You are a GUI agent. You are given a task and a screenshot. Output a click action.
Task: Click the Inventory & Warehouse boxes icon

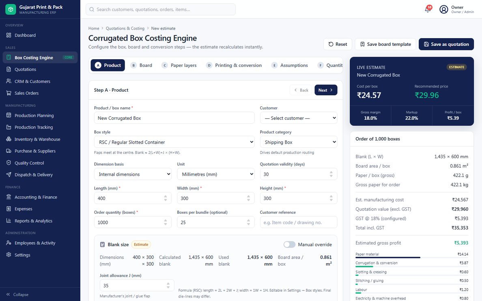[9, 139]
